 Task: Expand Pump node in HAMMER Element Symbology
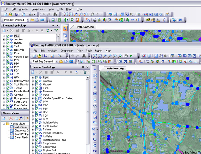(33, 95)
